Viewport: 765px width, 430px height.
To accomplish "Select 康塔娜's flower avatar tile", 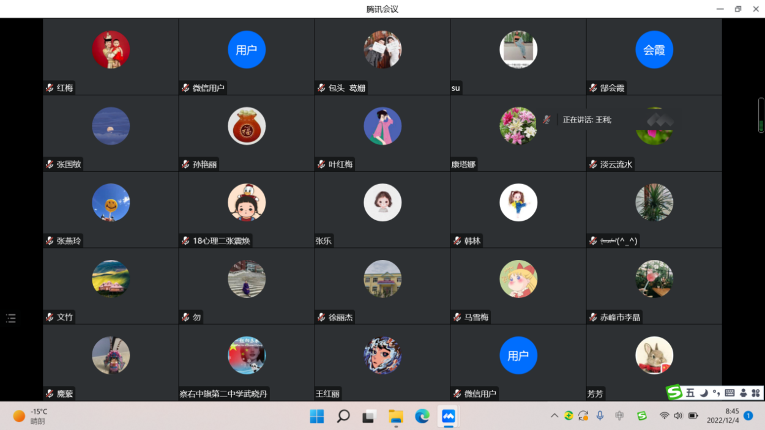I will point(518,126).
